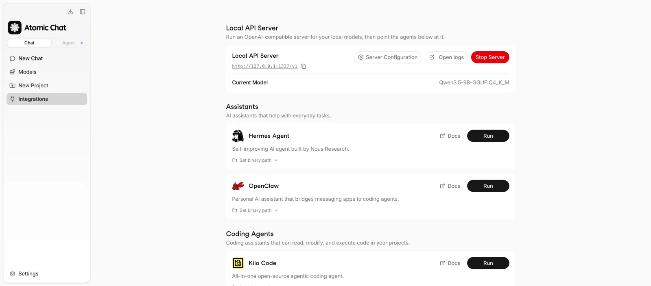Collapse the sidebar with the panel icon
Viewport: 651px width, 286px height.
pyautogui.click(x=83, y=12)
